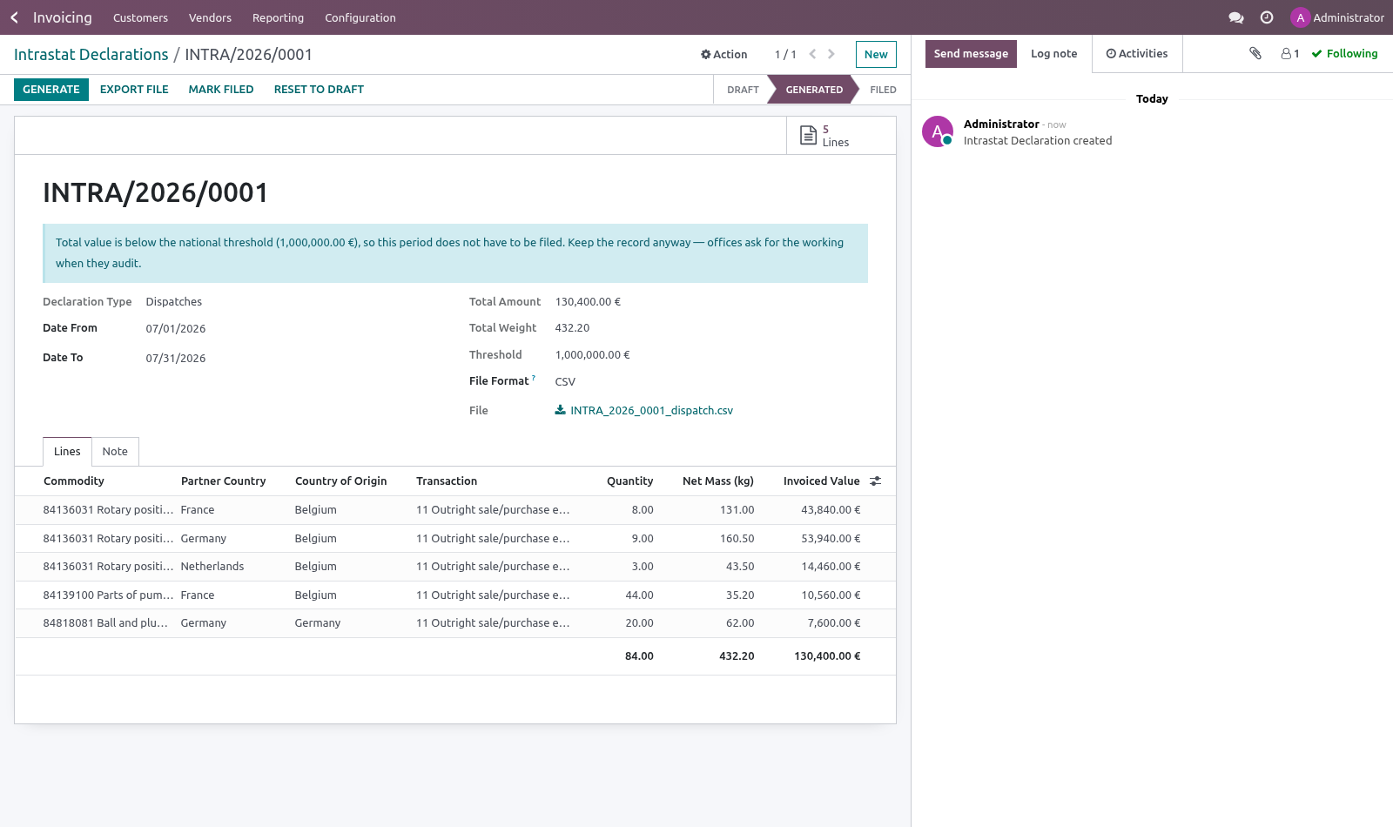Navigate to Intrastat Declarations breadcrumb

coord(91,55)
